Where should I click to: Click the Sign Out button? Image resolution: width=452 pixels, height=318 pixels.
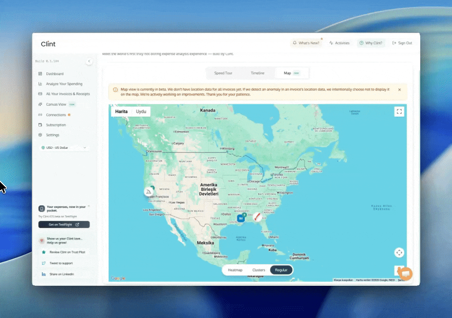[x=402, y=43]
